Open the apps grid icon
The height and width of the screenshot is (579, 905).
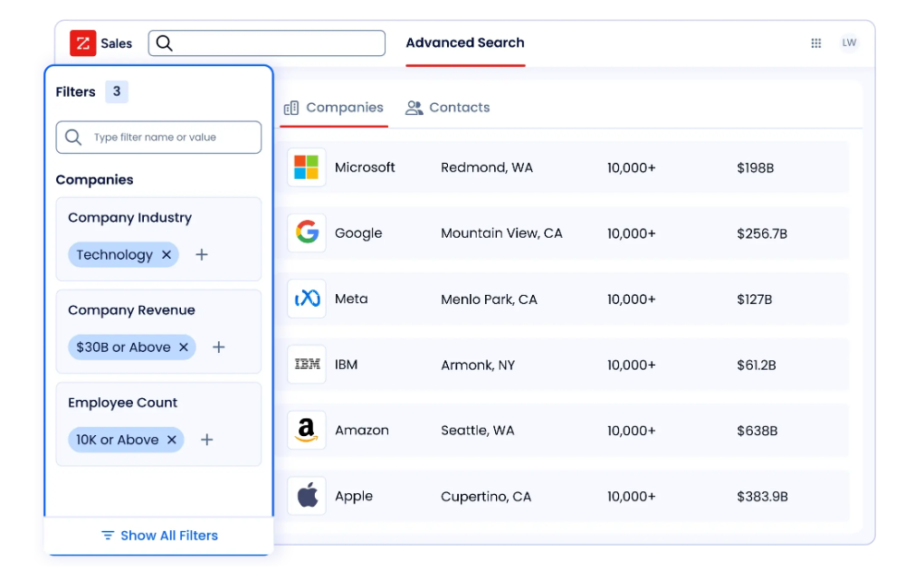click(x=815, y=43)
